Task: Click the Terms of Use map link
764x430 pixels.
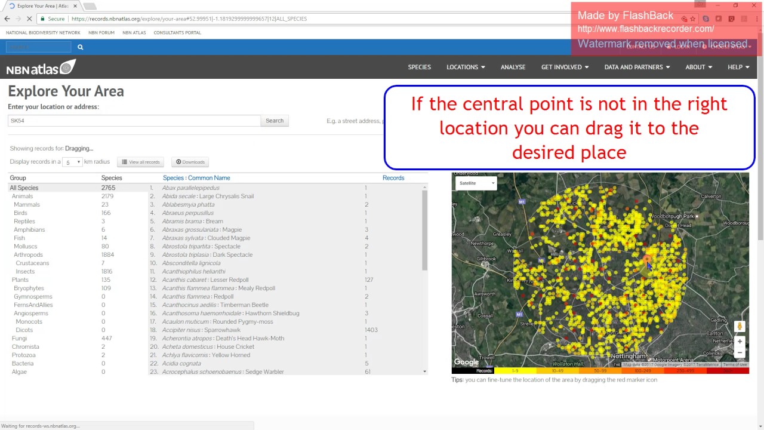Action: 735,364
